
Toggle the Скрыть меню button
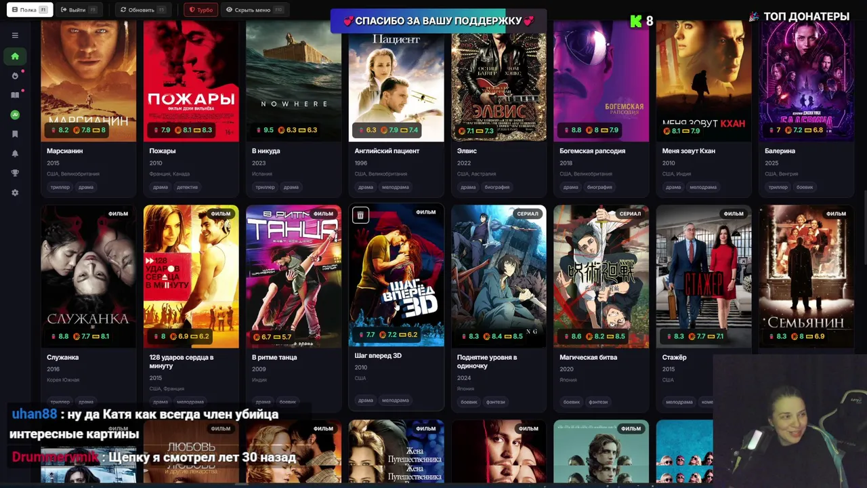pyautogui.click(x=255, y=9)
